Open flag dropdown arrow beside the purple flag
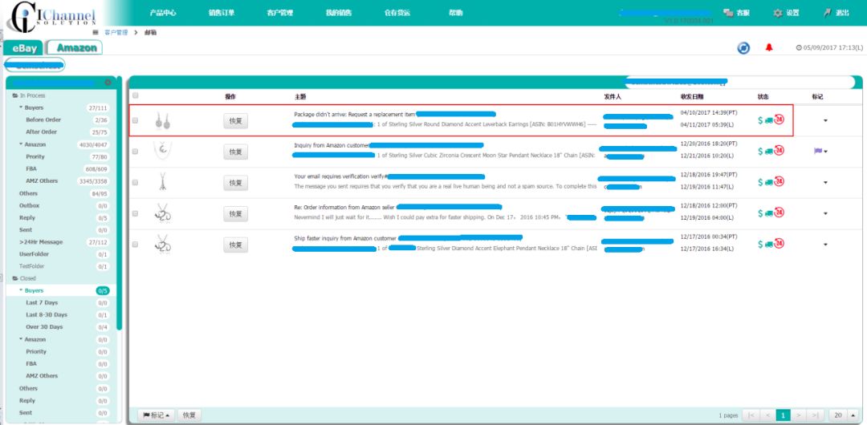This screenshot has height=425, width=867. point(825,152)
